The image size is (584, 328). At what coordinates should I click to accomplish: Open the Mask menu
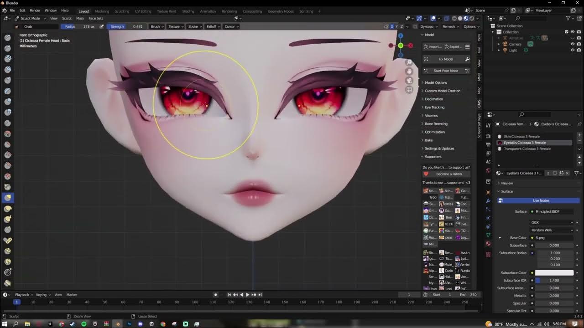click(x=80, y=18)
